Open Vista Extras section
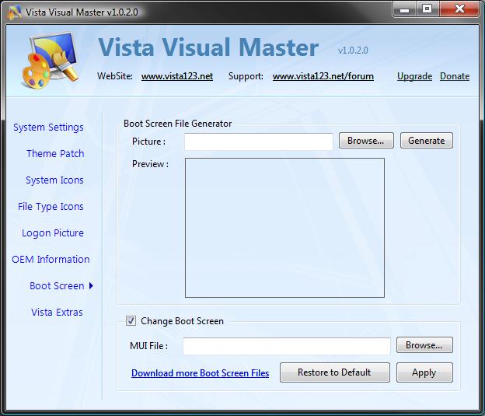Image resolution: width=485 pixels, height=416 pixels. 57,313
